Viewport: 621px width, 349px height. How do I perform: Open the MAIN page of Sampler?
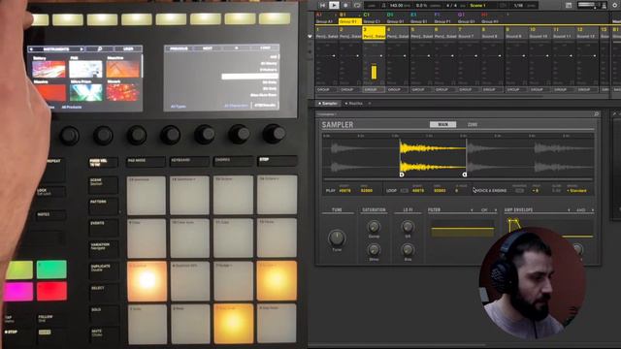pyautogui.click(x=442, y=124)
